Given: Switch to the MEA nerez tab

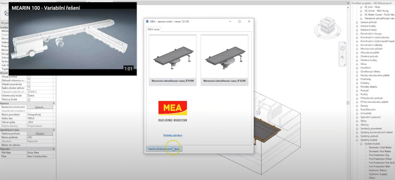Looking at the screenshot, I should click(x=154, y=29).
